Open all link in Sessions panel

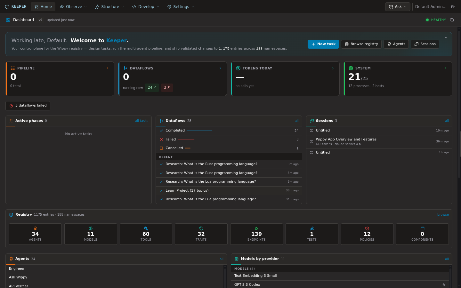447,121
